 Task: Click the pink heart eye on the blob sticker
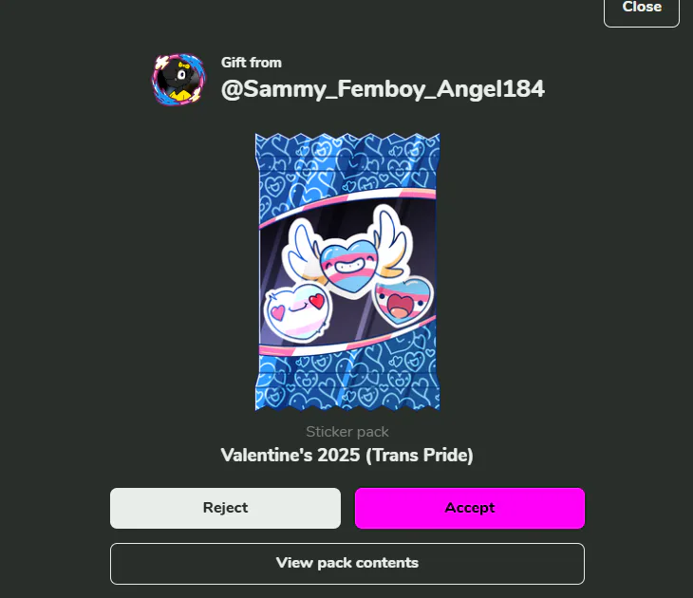[278, 312]
